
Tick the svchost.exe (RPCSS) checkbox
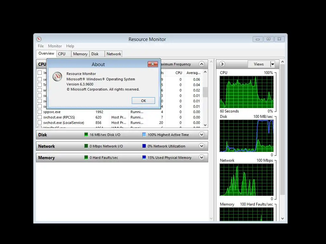point(40,117)
